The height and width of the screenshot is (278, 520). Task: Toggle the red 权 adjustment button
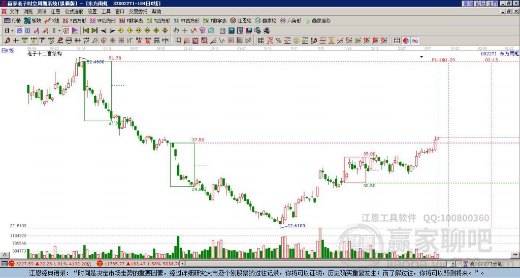[x=66, y=30]
